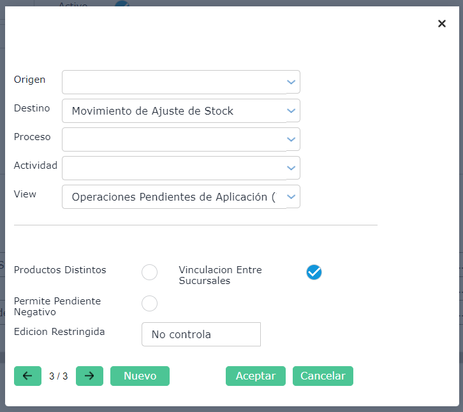Go to previous record with left arrow
Image resolution: width=463 pixels, height=412 pixels.
27,376
